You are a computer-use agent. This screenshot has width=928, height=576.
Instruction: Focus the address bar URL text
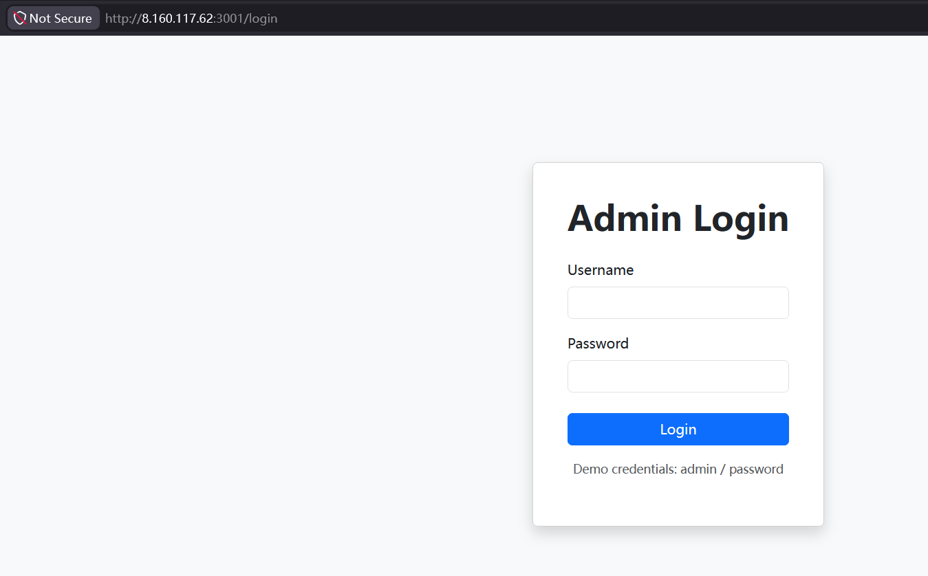coord(191,19)
